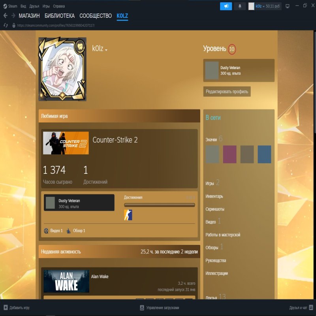This screenshot has height=316, width=316.
Task: Open the Игры menu in menu bar
Action: coord(46,6)
